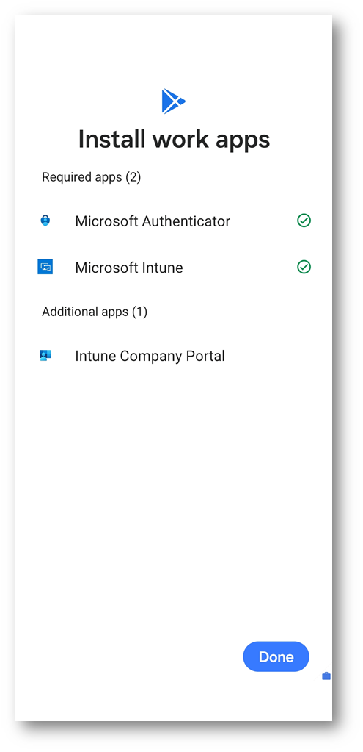This screenshot has width=363, height=752.
Task: Click the Microsoft Intune app icon
Action: [x=45, y=267]
